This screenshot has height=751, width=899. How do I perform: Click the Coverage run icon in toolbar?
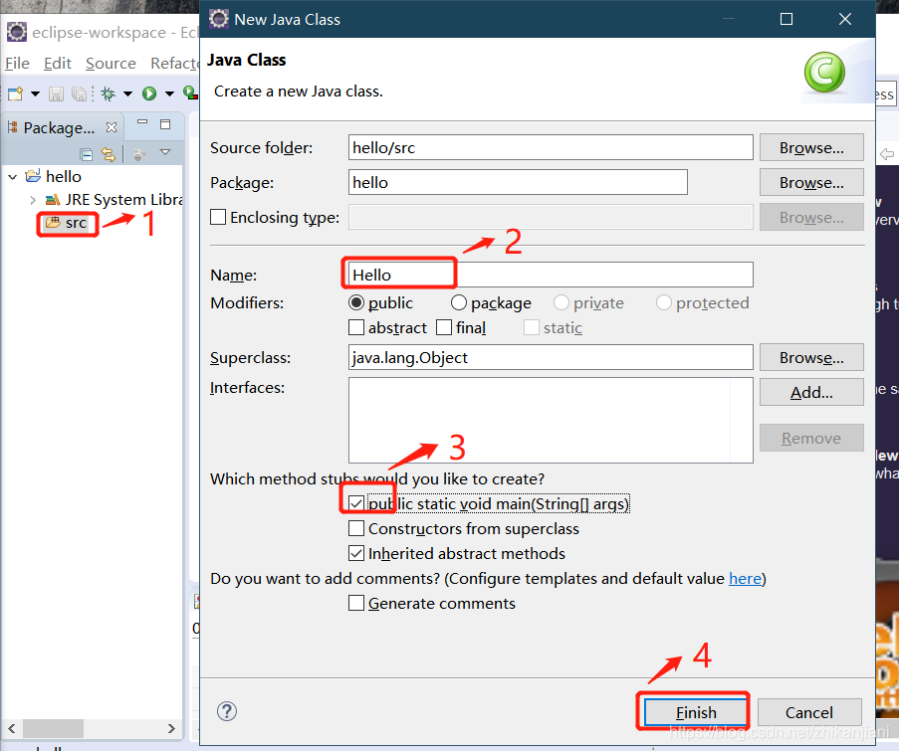click(190, 93)
